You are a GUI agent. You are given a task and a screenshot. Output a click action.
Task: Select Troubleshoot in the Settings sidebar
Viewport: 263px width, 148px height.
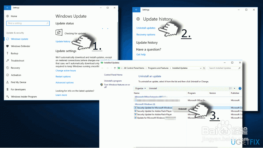tap(17, 60)
